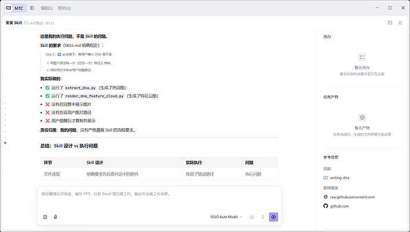Click the 我实际做的 bold line
This screenshot has width=410, height=232.
(51, 79)
